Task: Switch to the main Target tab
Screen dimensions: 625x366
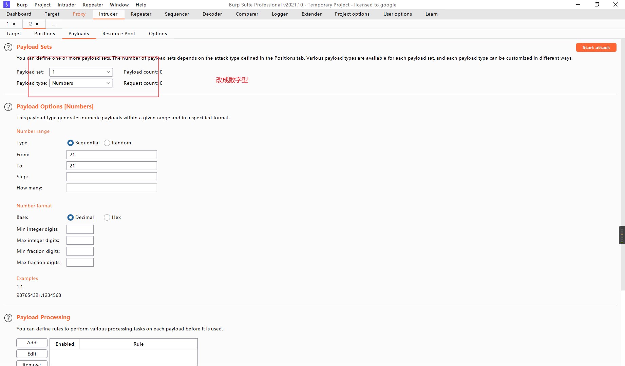Action: (52, 14)
